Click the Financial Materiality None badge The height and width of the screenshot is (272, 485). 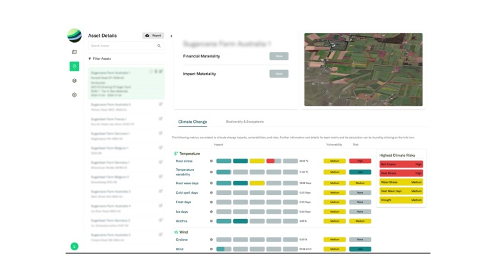click(279, 56)
